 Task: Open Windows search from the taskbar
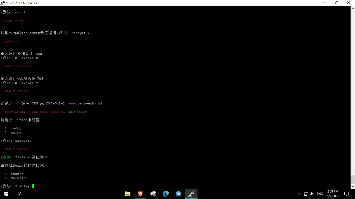point(19,194)
